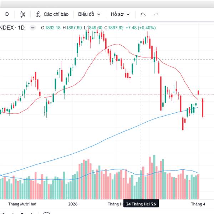Select the D timeframe interval
Screen dimensions: 214x214
(7, 14)
